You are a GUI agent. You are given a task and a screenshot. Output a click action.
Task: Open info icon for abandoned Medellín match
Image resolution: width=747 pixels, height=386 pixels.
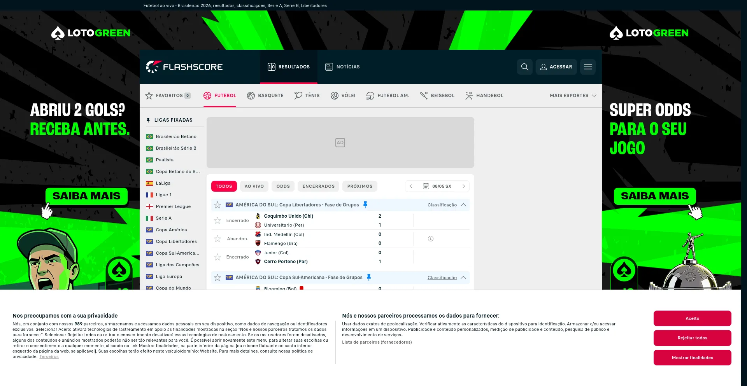[x=431, y=239]
